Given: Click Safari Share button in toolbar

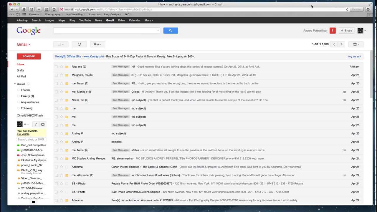Looking at the screenshot, I should coord(32,9).
